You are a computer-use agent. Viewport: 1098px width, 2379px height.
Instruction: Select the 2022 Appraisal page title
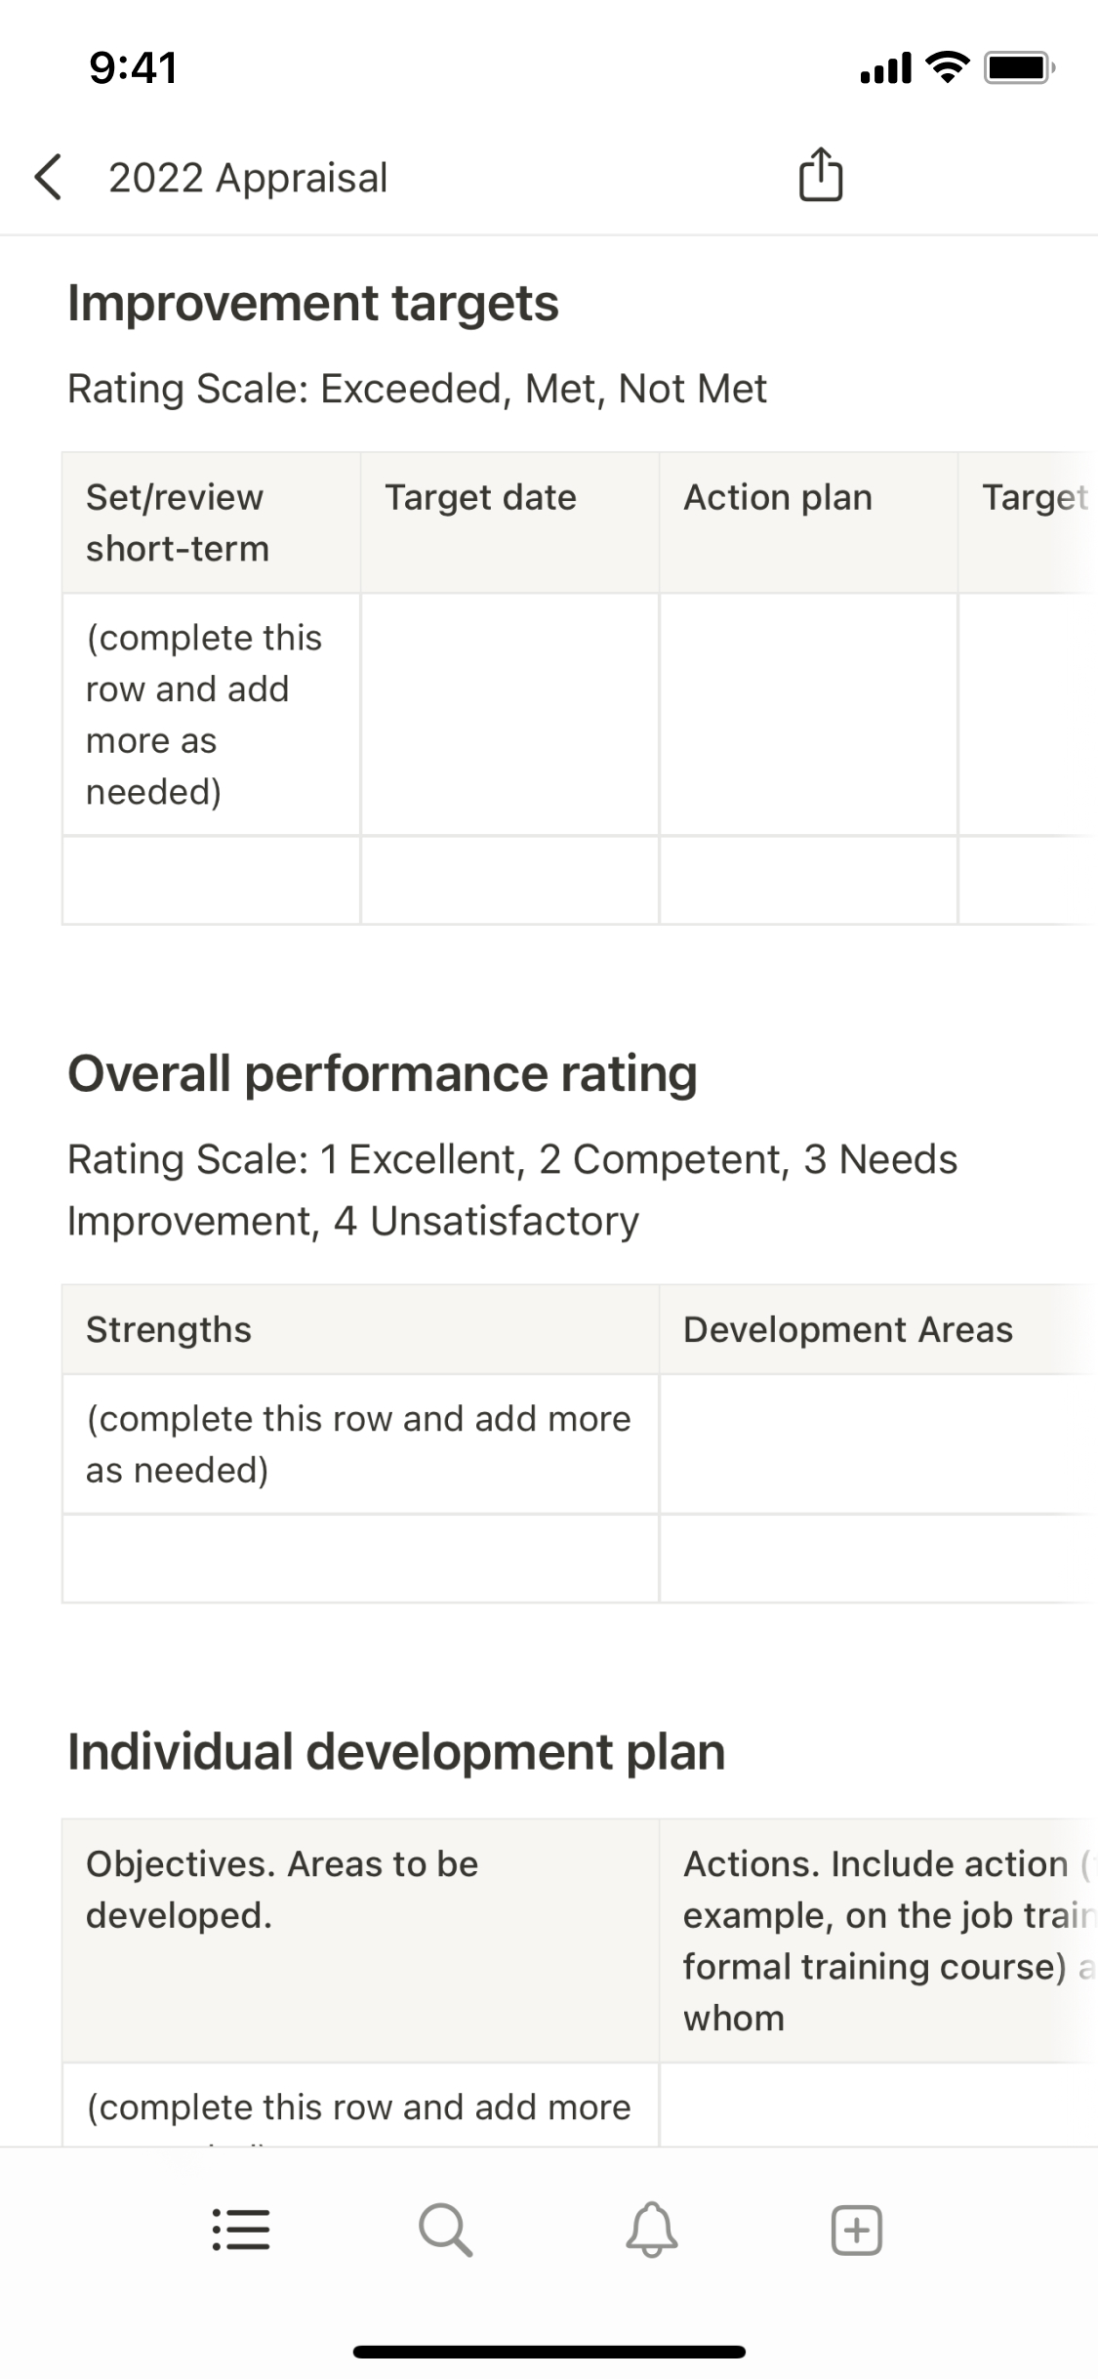248,178
